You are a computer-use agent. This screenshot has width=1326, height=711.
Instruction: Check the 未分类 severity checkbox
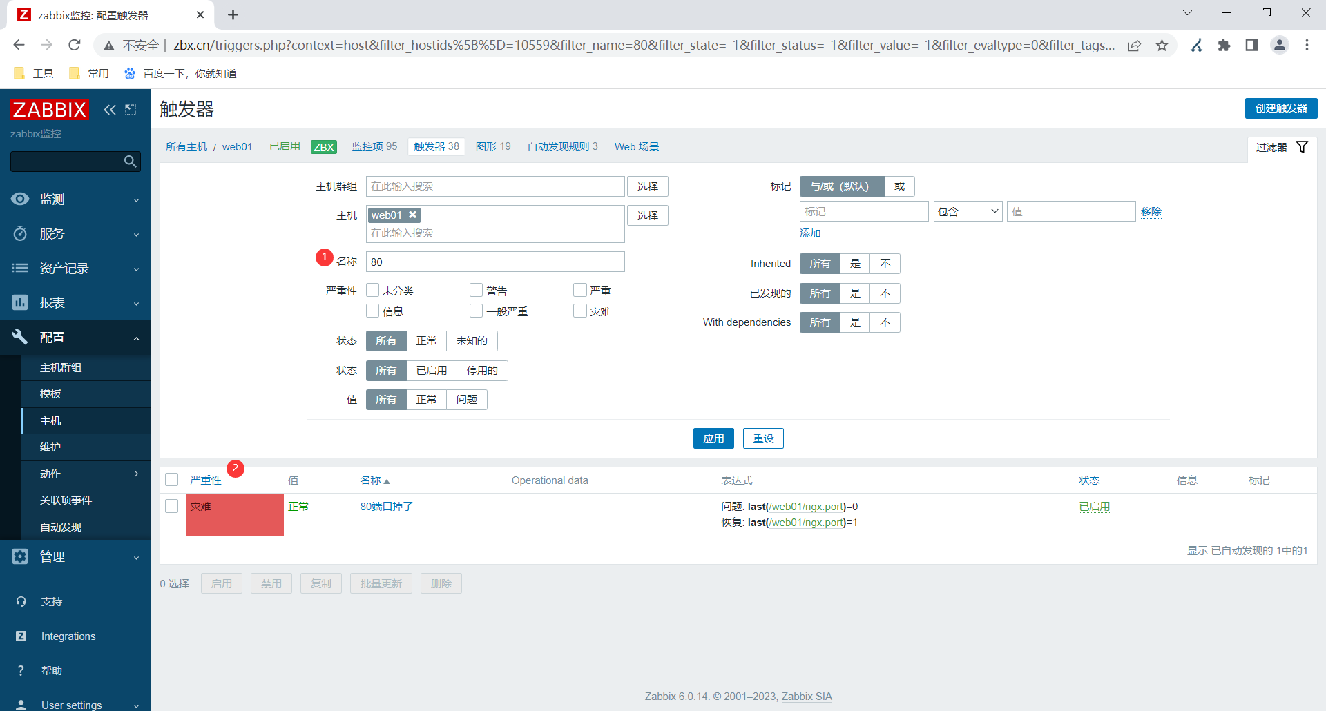coord(373,290)
